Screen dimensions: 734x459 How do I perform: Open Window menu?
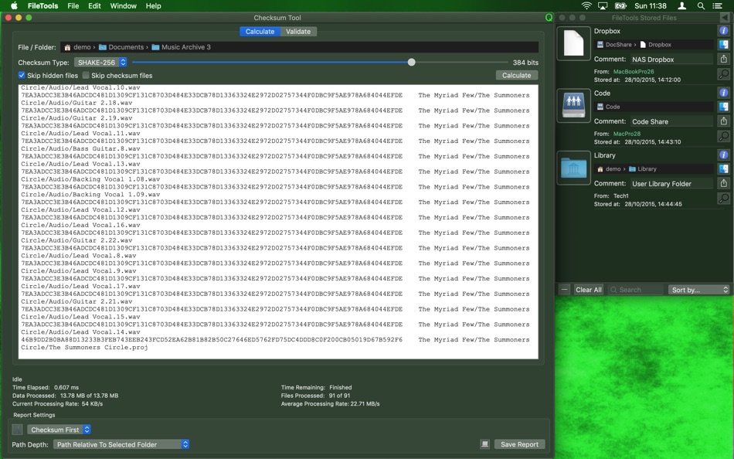pos(123,5)
